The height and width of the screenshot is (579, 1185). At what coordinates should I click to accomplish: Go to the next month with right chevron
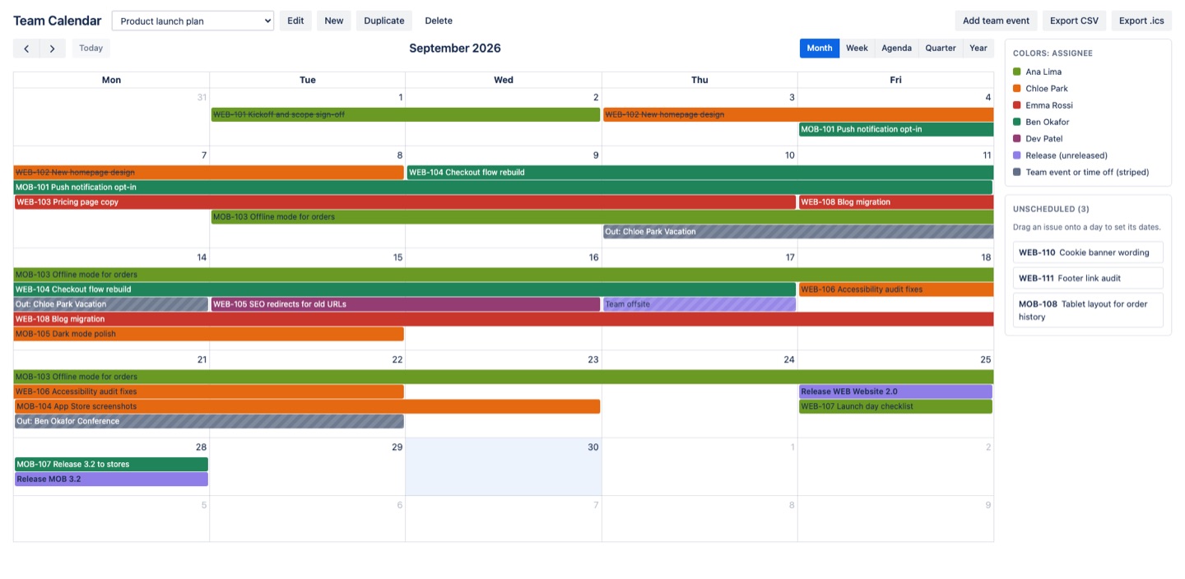pyautogui.click(x=53, y=49)
